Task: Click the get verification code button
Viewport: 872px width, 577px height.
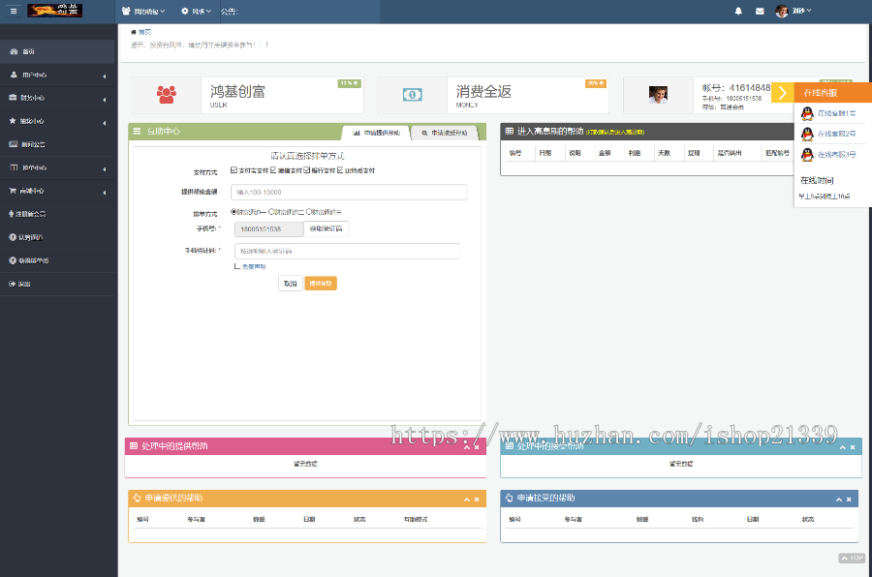Action: click(x=326, y=228)
